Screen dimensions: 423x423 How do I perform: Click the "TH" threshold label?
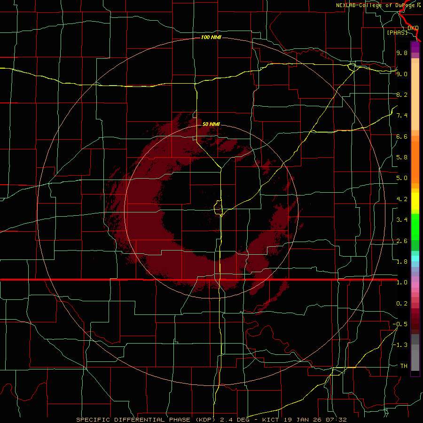(x=404, y=366)
